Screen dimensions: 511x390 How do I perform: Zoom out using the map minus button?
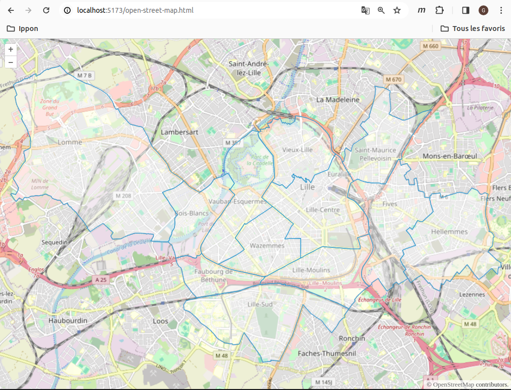[x=11, y=62]
